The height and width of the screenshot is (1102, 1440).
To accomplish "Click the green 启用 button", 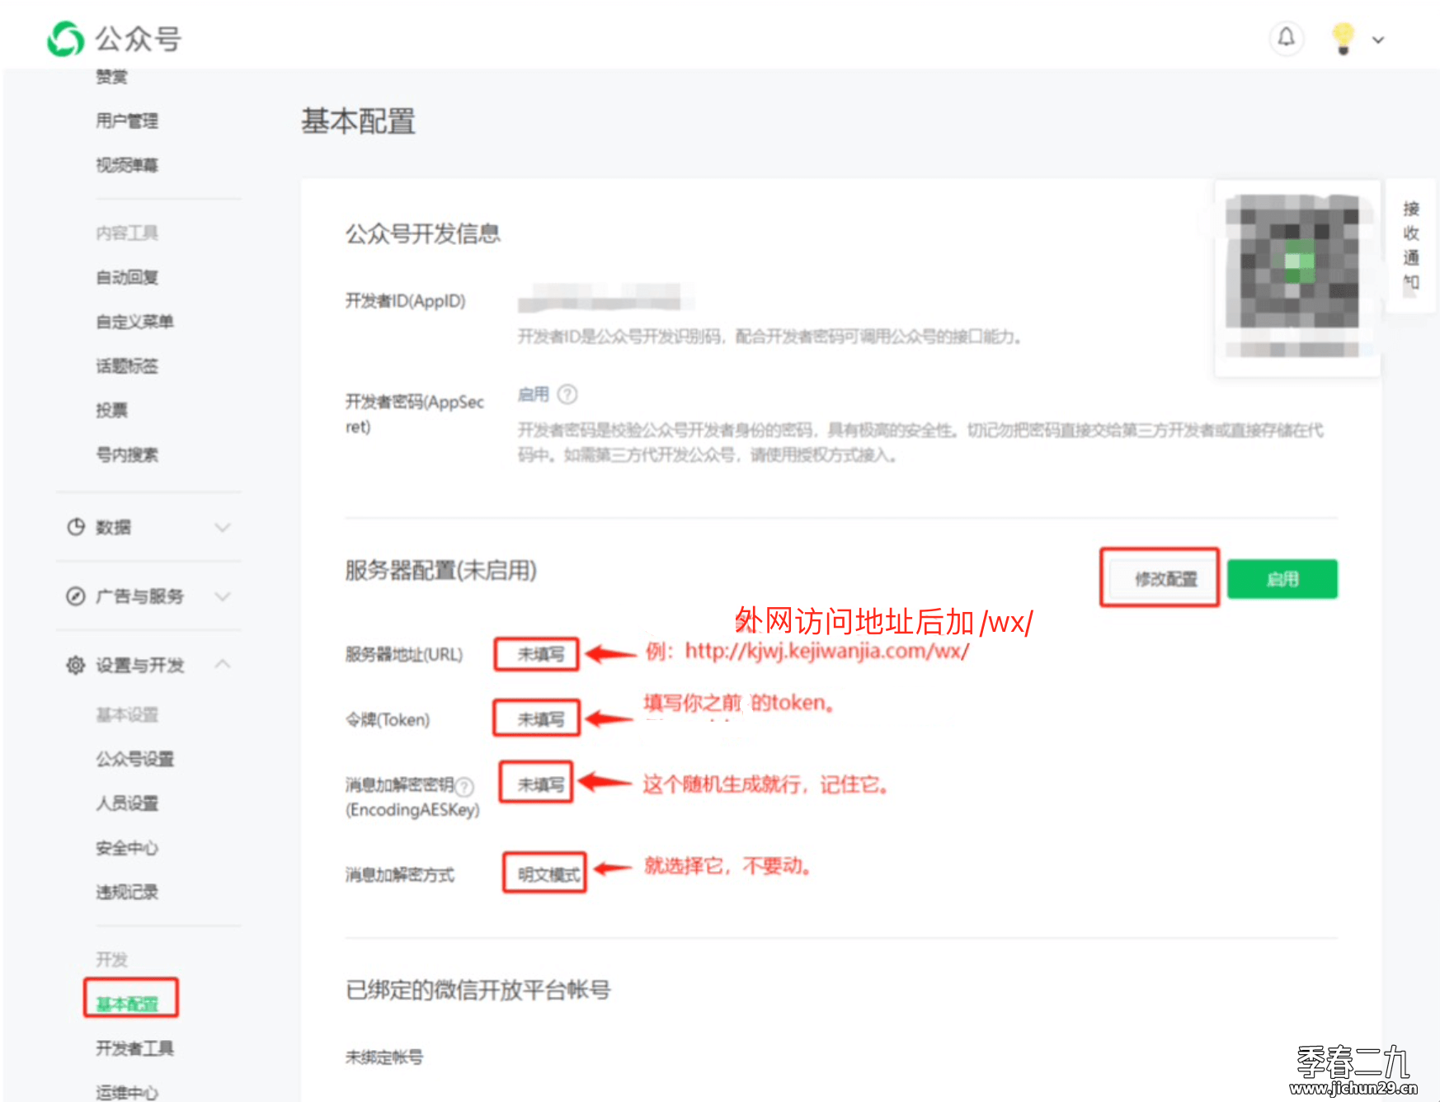I will pos(1282,579).
